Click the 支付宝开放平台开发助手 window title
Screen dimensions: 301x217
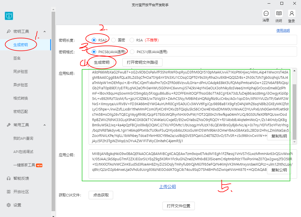pyautogui.click(x=150, y=5)
